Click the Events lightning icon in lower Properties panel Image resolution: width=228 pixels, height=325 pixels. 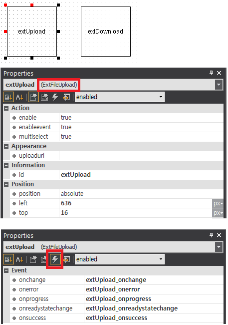click(55, 259)
